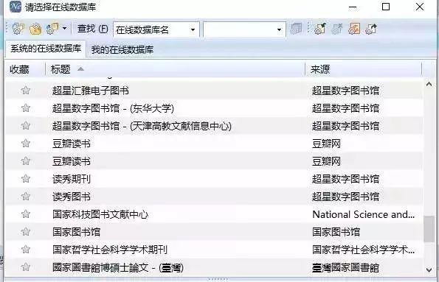Click the gear icon with black export arrow
Screen dimensions: 439x282
371,29
